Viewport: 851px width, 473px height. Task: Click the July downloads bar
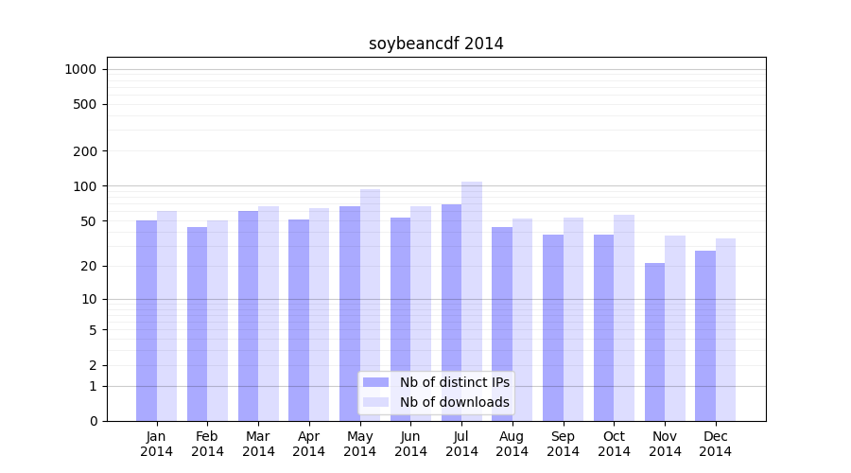tap(472, 301)
